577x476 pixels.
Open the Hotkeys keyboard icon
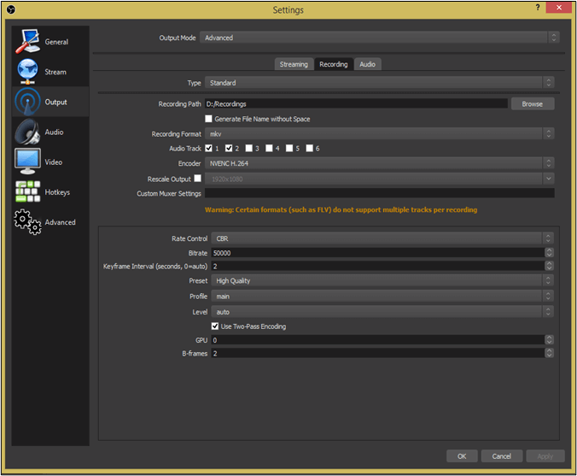tap(26, 192)
